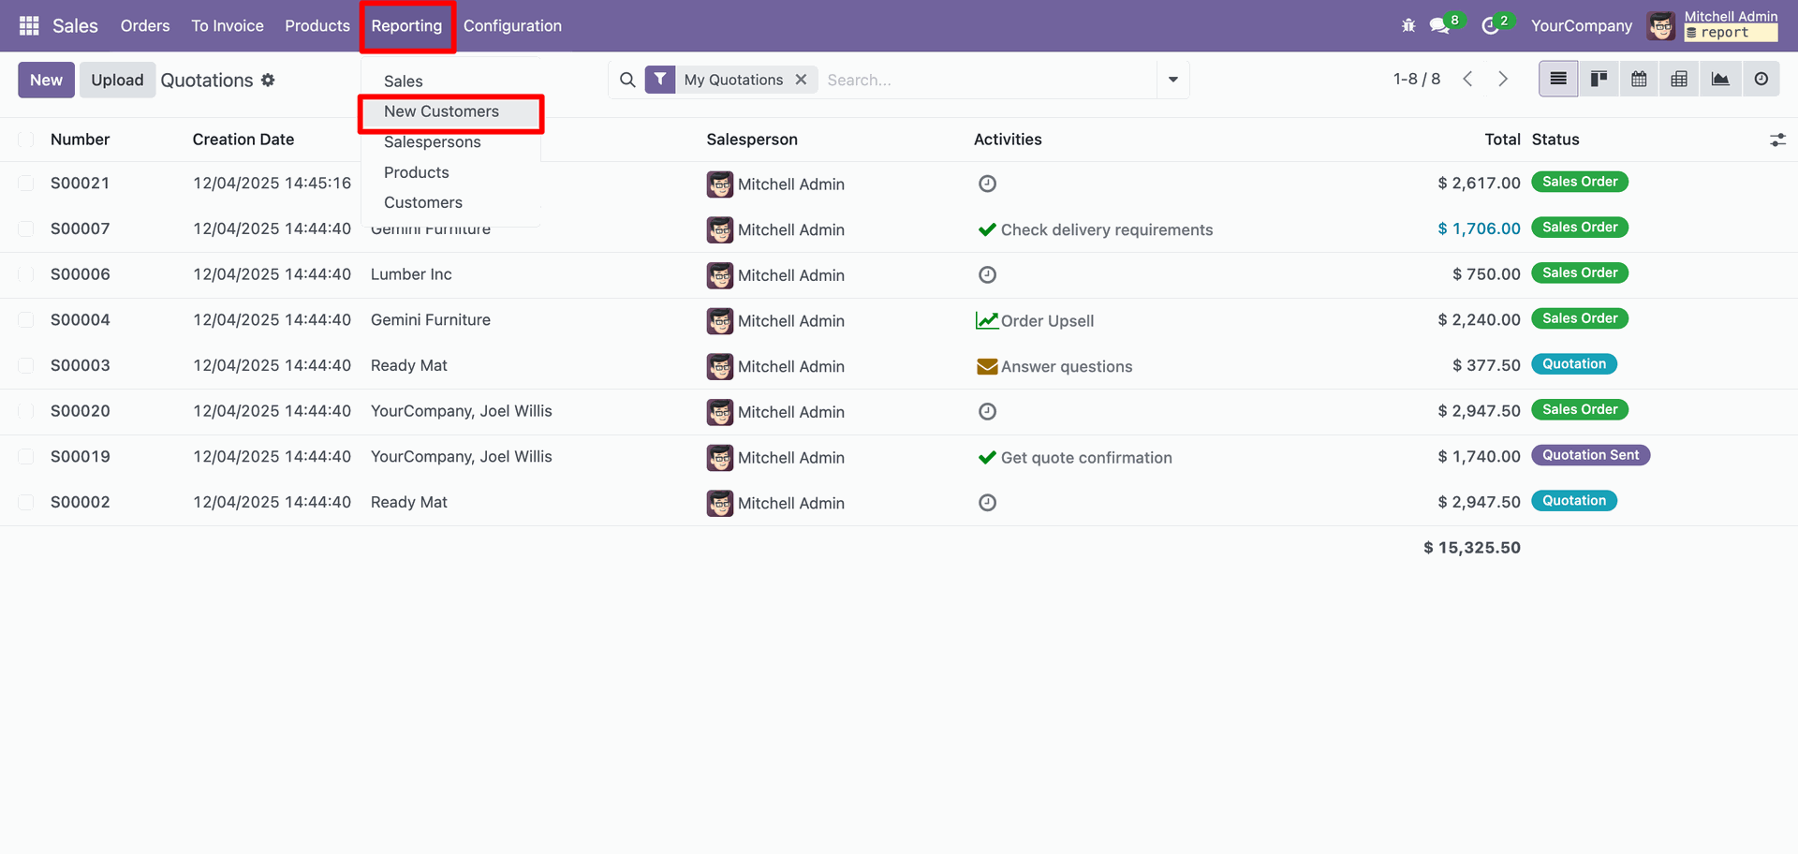Open the debug bug icon menu

pyautogui.click(x=1408, y=26)
